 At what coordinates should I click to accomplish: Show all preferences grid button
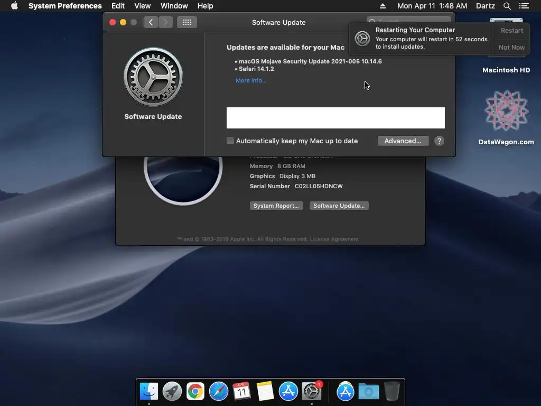click(x=187, y=22)
